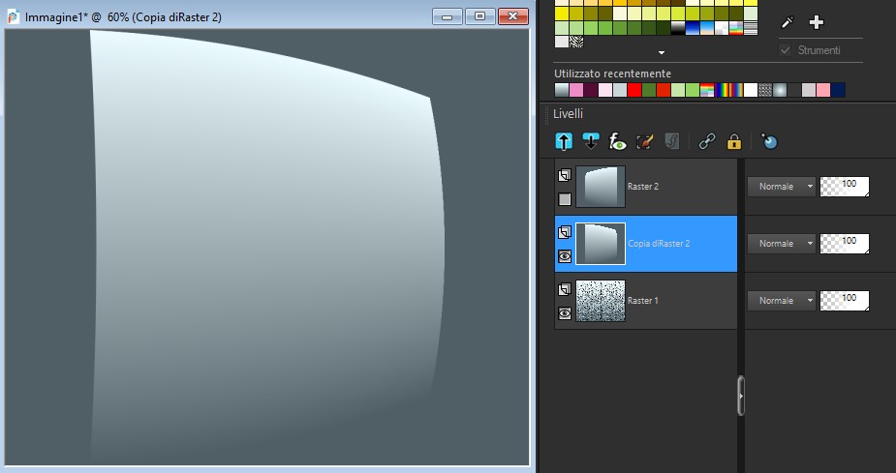The image size is (896, 473).
Task: Maximize the Immagine1 image window
Action: (x=480, y=16)
